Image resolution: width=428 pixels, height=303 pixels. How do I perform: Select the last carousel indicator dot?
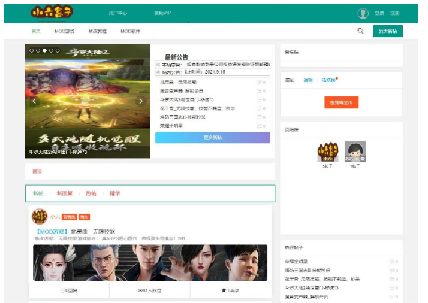coord(58,51)
